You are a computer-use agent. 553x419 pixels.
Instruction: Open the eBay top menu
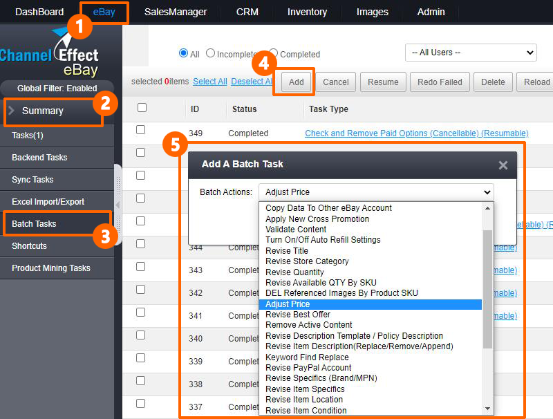point(104,12)
